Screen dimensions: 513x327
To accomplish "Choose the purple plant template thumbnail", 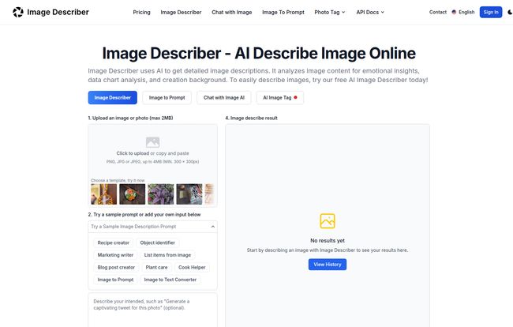I will (161, 194).
